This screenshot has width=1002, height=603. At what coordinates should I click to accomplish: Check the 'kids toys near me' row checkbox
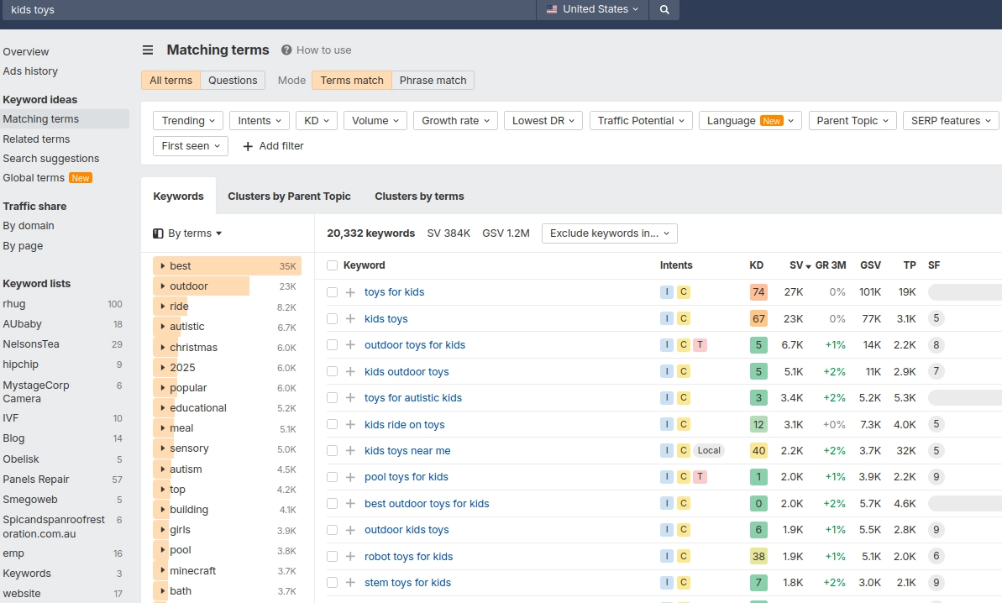[332, 451]
